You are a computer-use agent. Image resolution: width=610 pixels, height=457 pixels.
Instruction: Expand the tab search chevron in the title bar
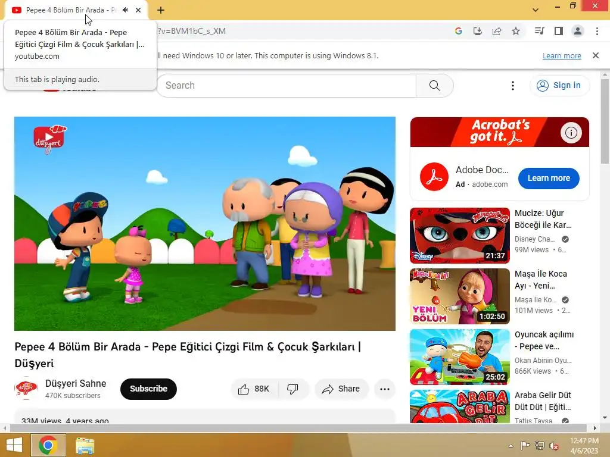536,10
